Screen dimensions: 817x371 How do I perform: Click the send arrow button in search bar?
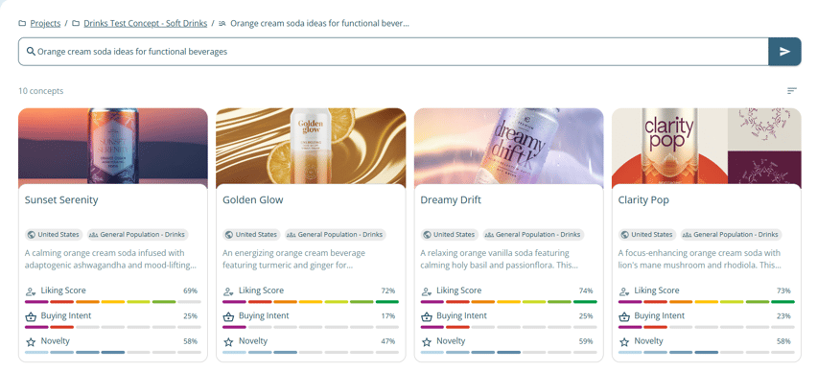click(784, 52)
